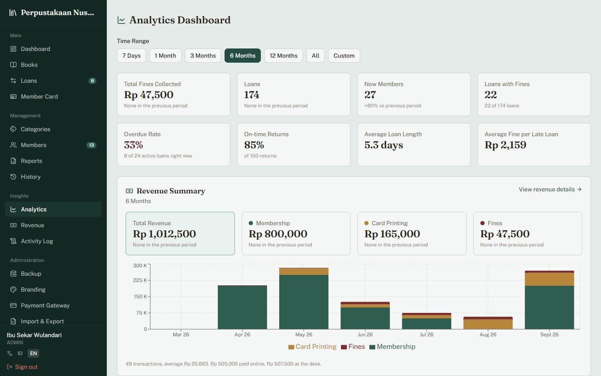The image size is (601, 376).
Task: Open Payment Gateway settings
Action: (x=53, y=305)
